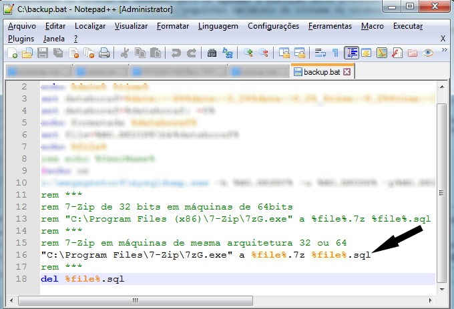Expand the hidden toolbar items chevron

443,53
